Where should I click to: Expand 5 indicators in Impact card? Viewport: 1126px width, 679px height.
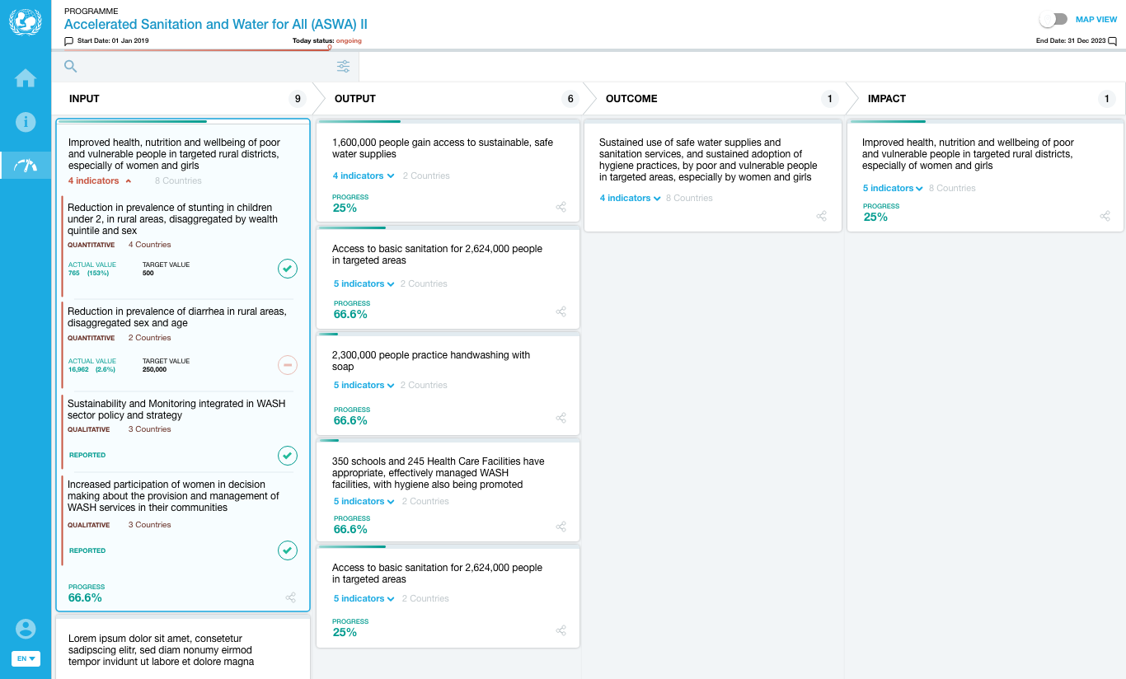pos(894,188)
